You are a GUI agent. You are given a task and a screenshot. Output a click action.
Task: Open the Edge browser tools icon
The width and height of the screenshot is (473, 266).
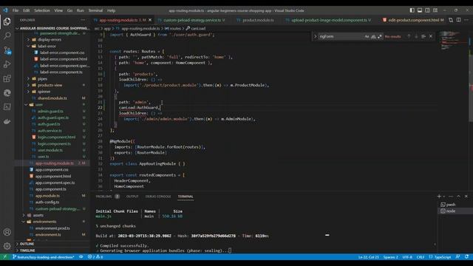[7, 92]
